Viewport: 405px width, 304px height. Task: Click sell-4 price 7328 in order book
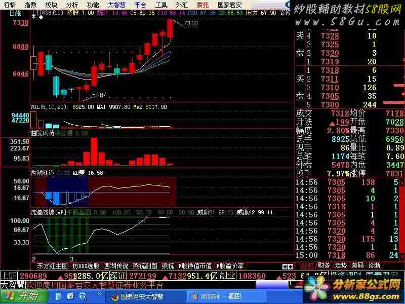(x=330, y=36)
